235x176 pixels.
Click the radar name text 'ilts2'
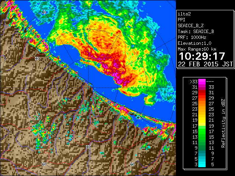(184, 14)
